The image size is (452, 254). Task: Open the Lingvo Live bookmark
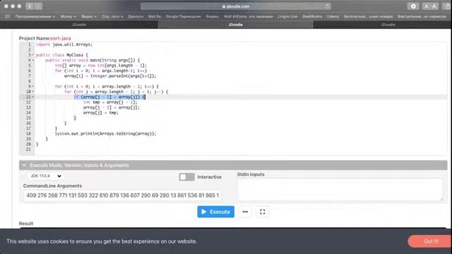[287, 16]
